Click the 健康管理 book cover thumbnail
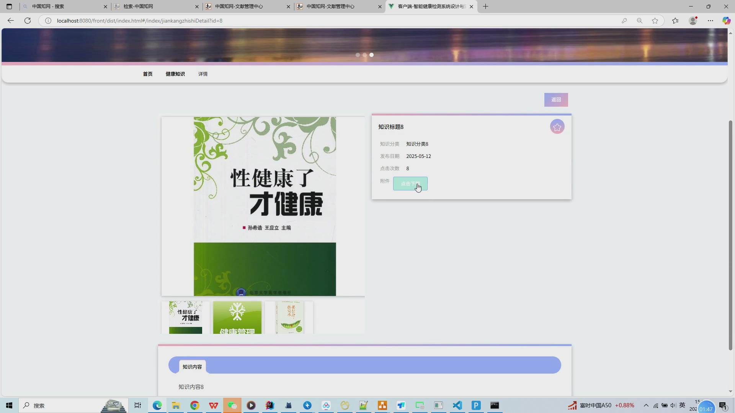The width and height of the screenshot is (735, 413). [x=237, y=317]
